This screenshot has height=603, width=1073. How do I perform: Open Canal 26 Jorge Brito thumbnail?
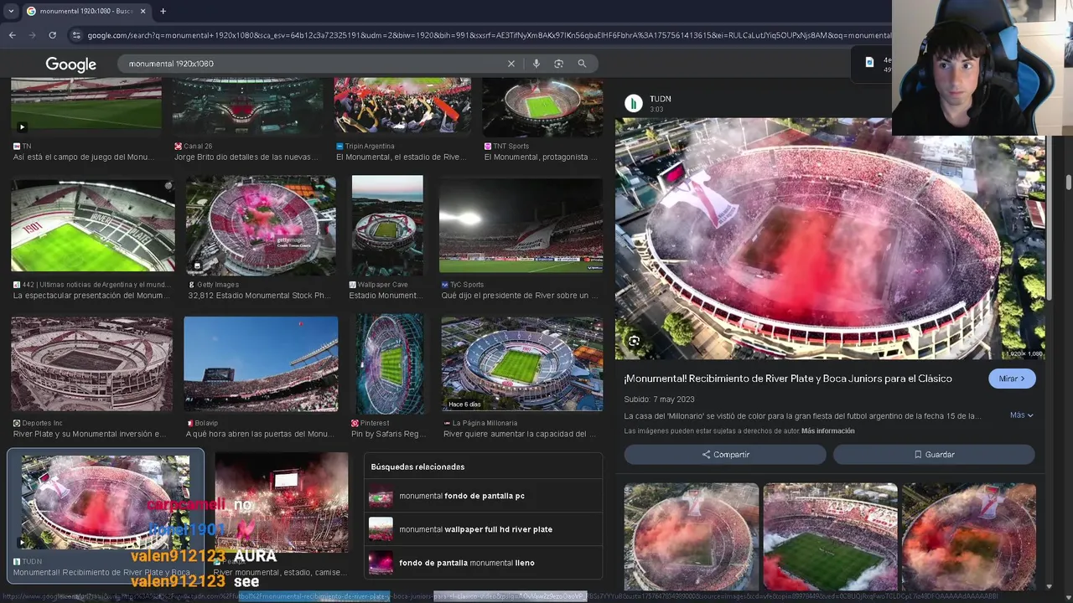[x=247, y=106]
